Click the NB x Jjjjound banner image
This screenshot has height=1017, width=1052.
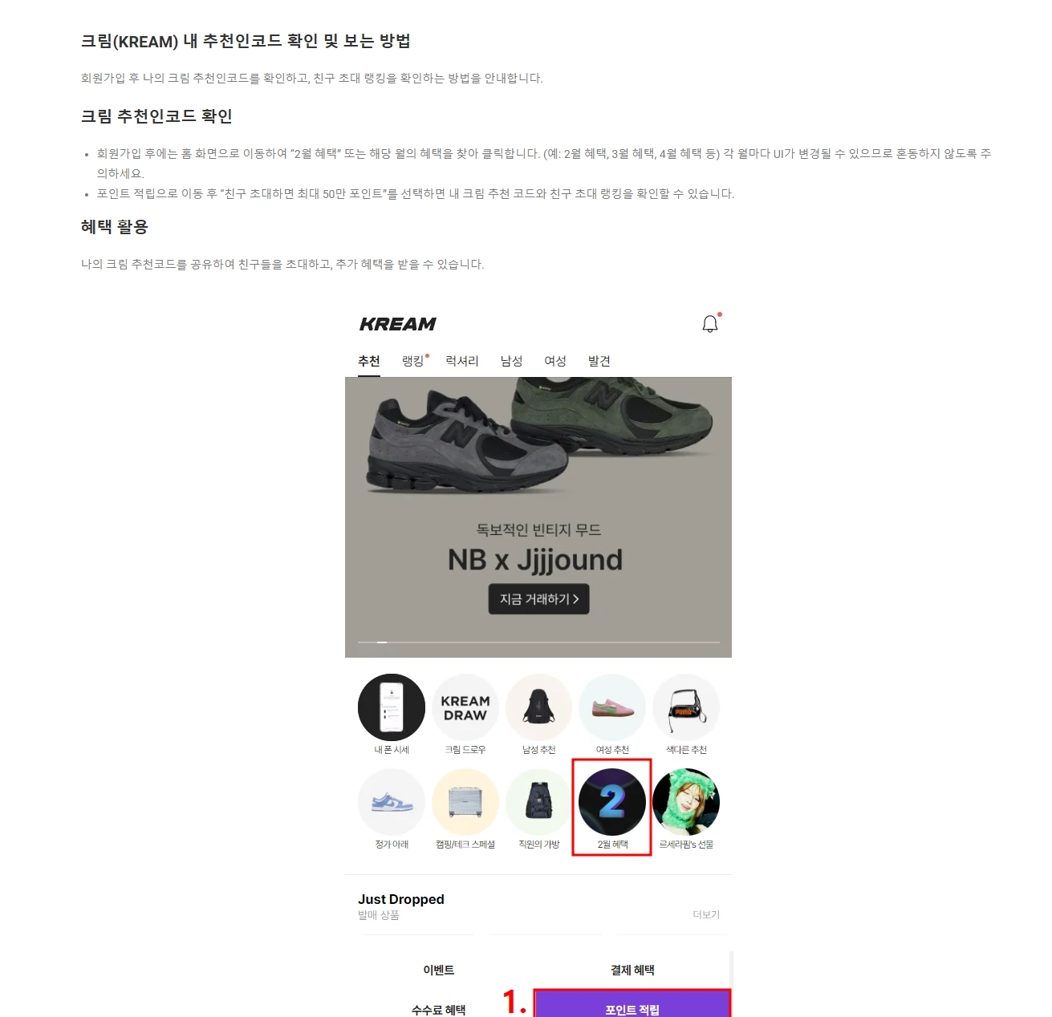click(x=538, y=517)
